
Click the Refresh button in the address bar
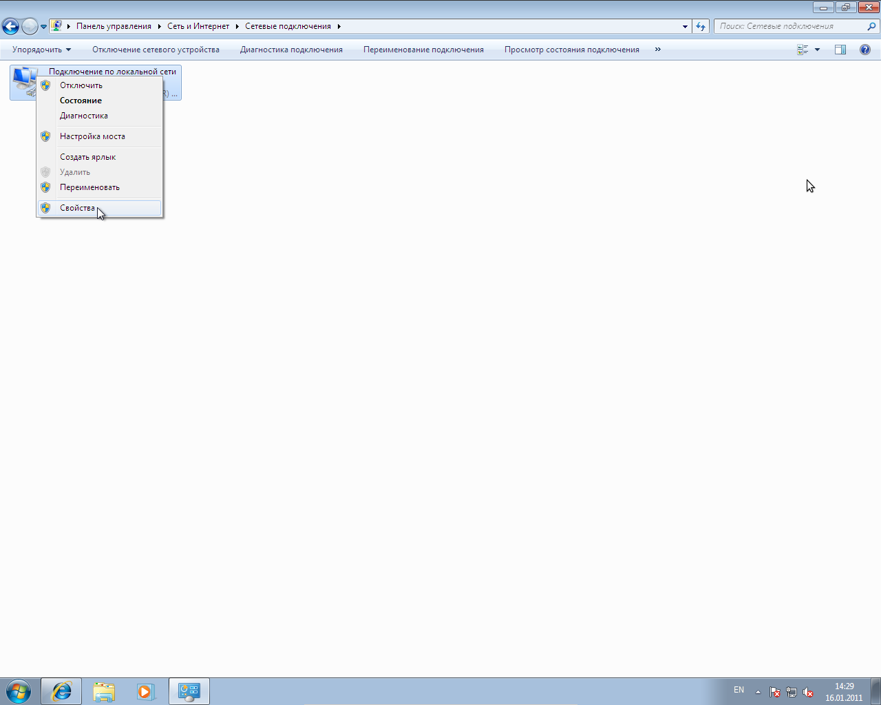coord(701,26)
